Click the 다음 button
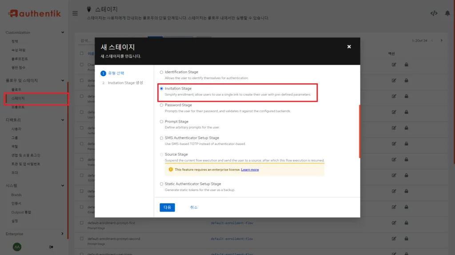455x255 pixels. (x=167, y=207)
